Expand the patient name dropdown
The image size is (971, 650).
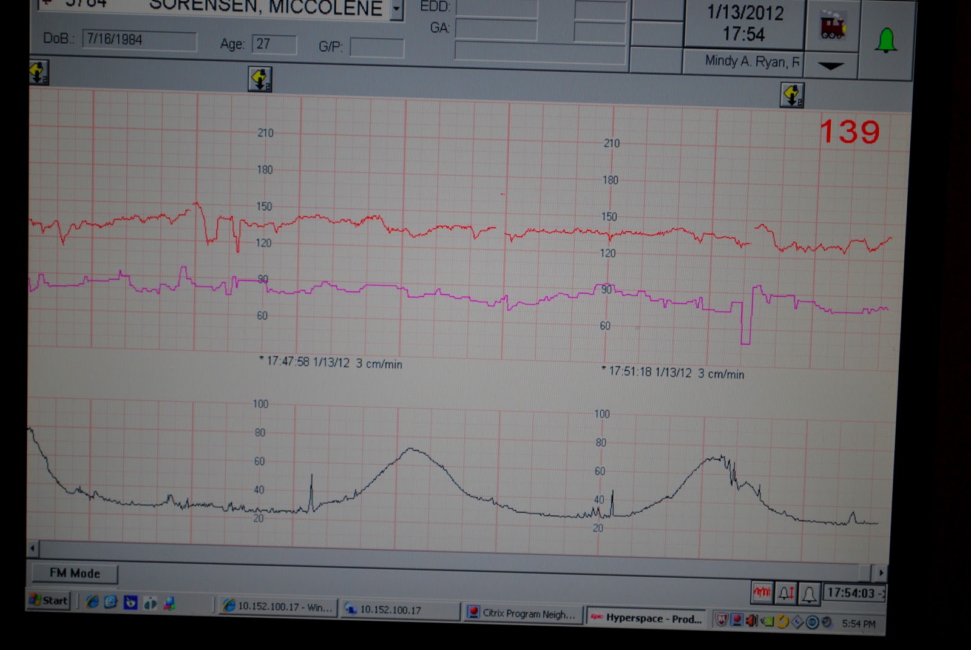(396, 10)
